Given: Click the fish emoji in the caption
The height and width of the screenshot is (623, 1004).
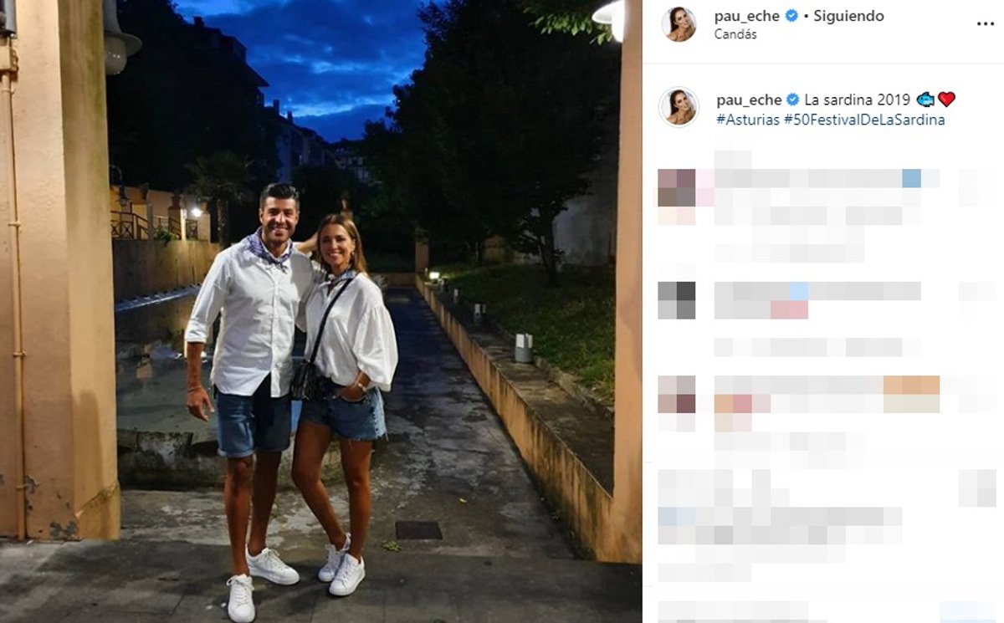Looking at the screenshot, I should (925, 100).
